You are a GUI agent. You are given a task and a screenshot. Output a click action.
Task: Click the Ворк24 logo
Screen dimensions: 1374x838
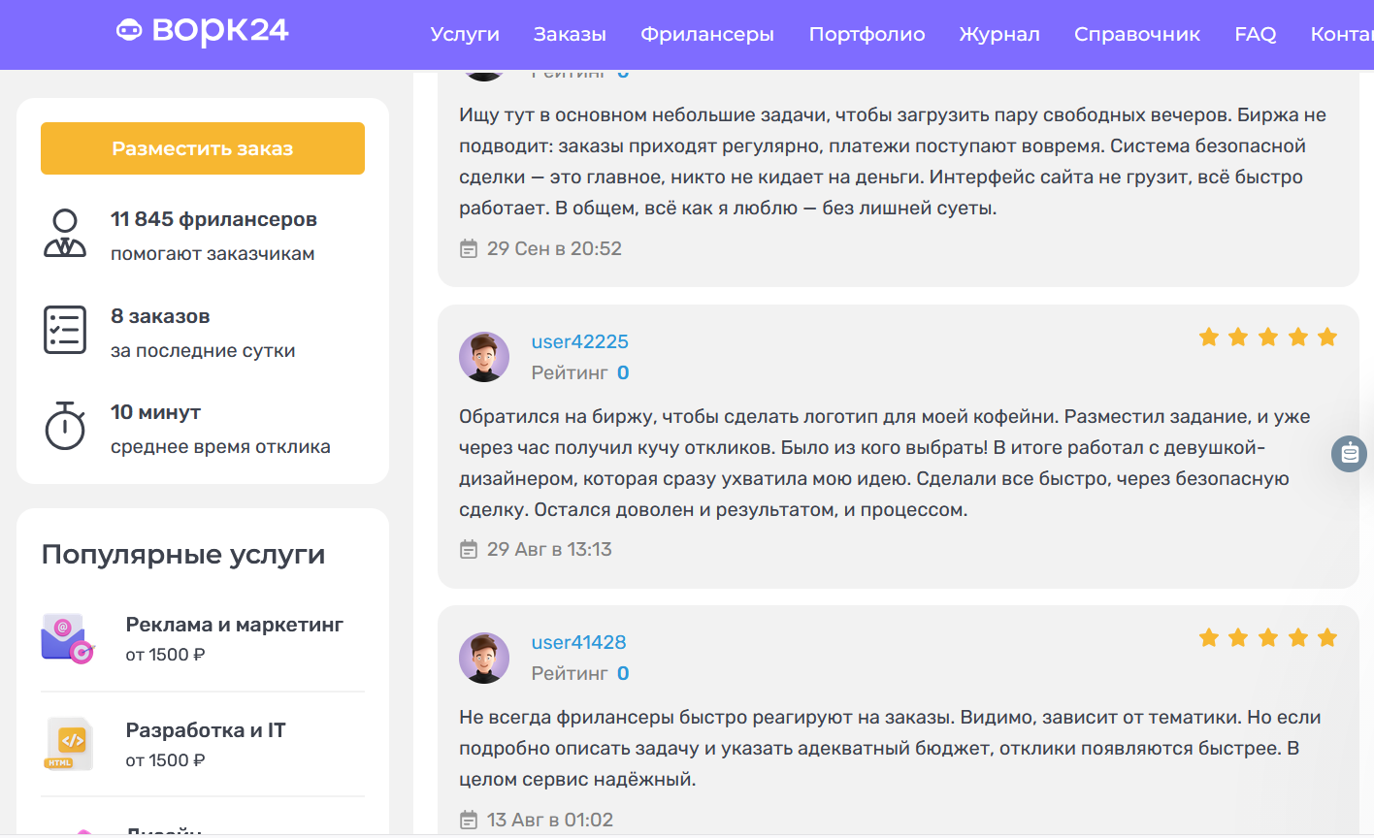click(202, 31)
